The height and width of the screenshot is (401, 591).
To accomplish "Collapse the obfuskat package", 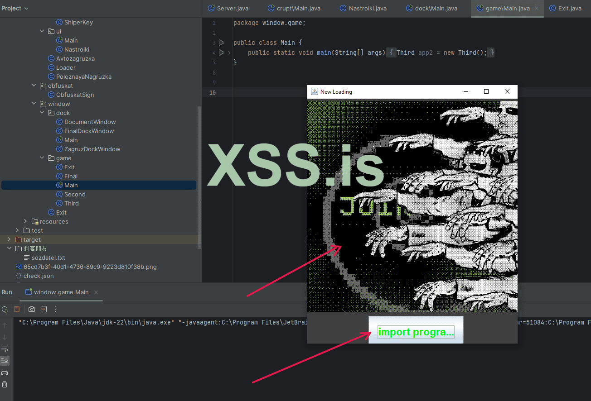I will [x=34, y=86].
